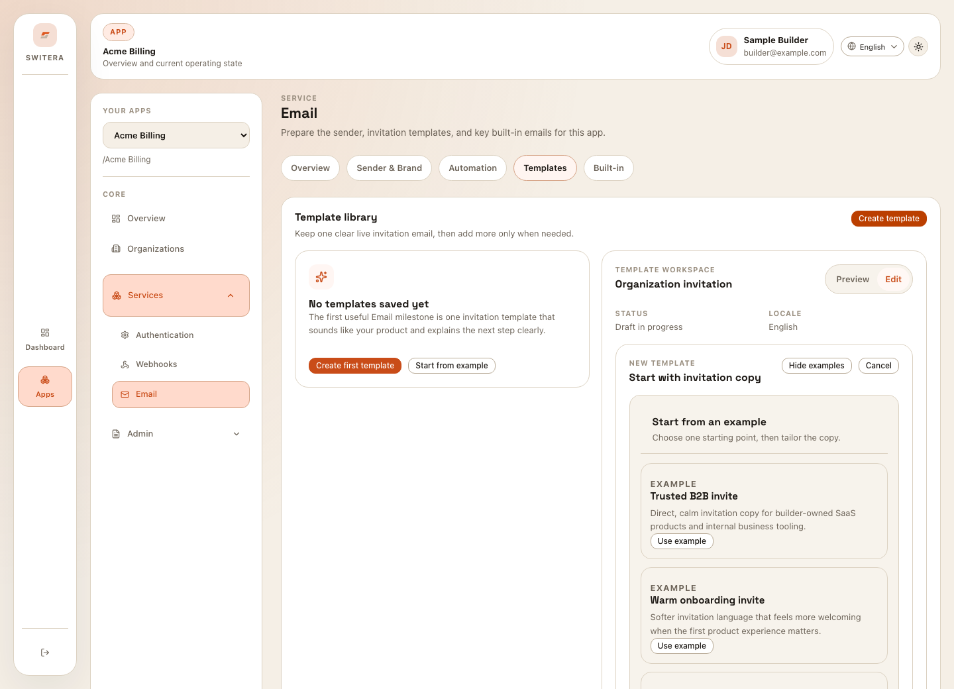Cancel the new template
Image resolution: width=954 pixels, height=689 pixels.
pos(878,366)
